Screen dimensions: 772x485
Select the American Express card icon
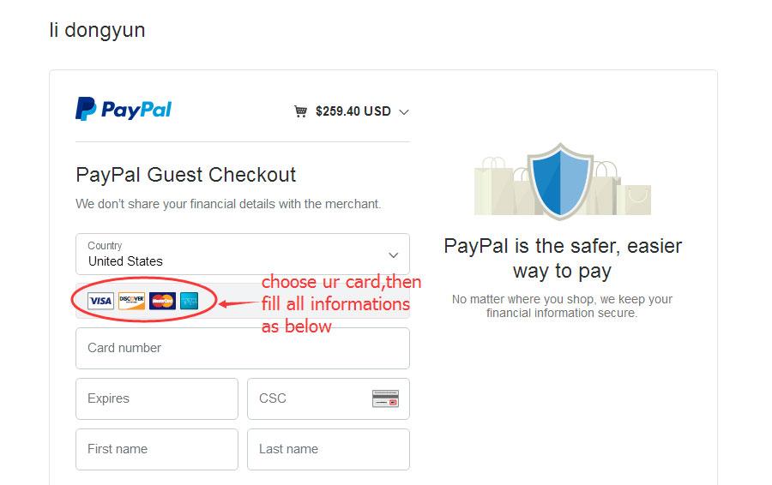pos(189,301)
